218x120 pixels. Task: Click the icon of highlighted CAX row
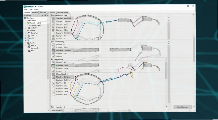53,65
